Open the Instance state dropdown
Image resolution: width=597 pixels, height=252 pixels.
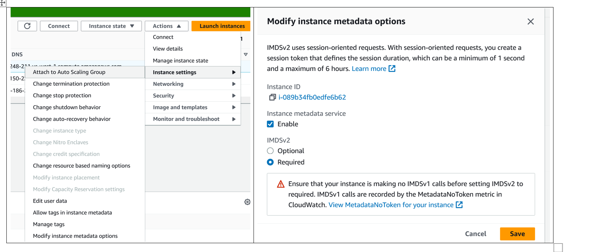tap(111, 26)
